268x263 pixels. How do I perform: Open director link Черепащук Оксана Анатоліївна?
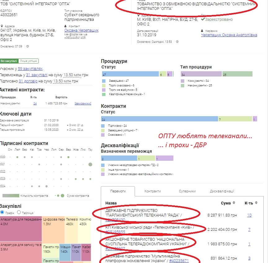229,35
